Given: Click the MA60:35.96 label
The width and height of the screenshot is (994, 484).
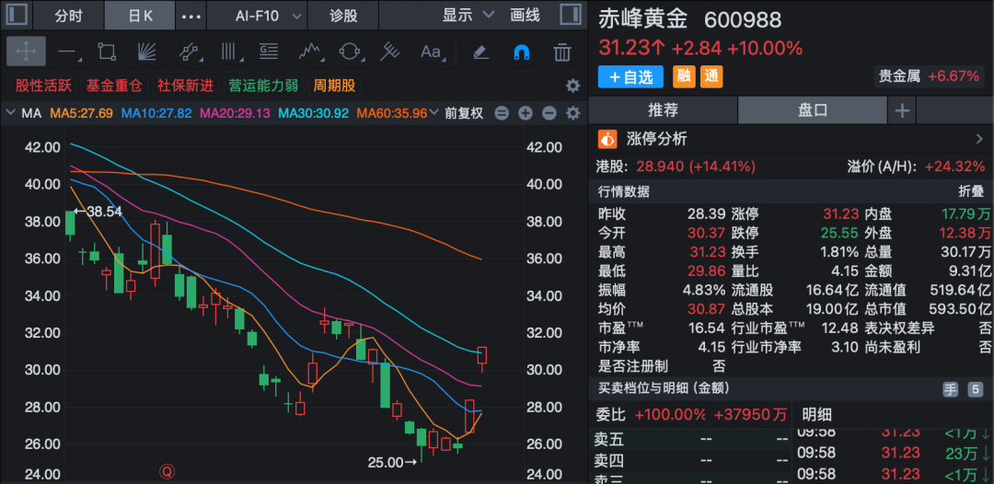Looking at the screenshot, I should [392, 113].
